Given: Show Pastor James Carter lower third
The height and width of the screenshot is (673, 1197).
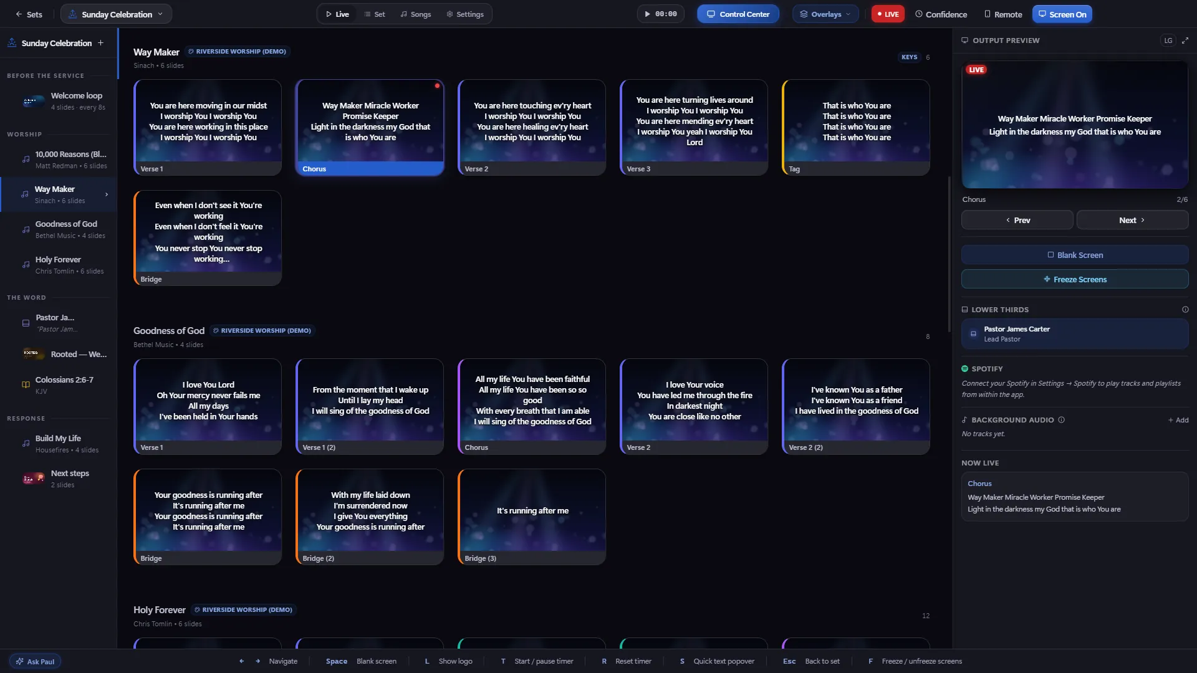Looking at the screenshot, I should (1075, 334).
